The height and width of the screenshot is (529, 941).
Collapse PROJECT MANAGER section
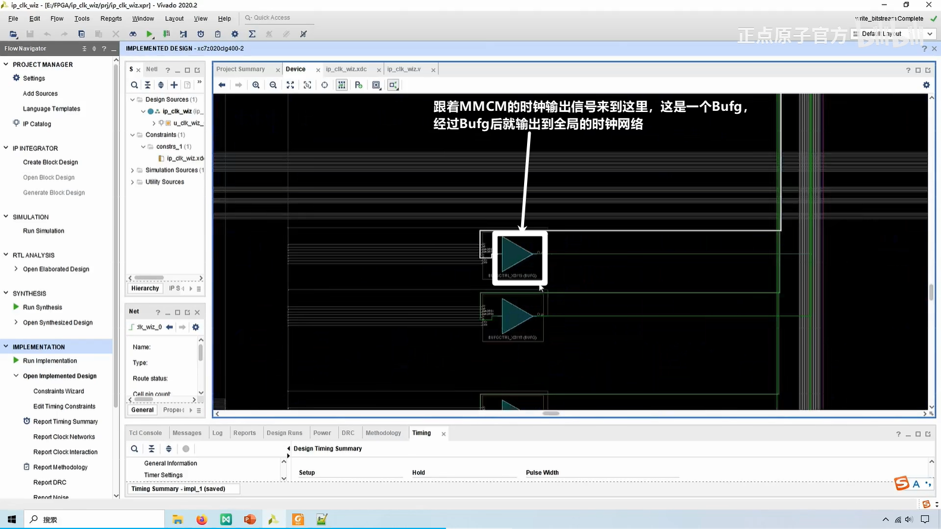6,64
